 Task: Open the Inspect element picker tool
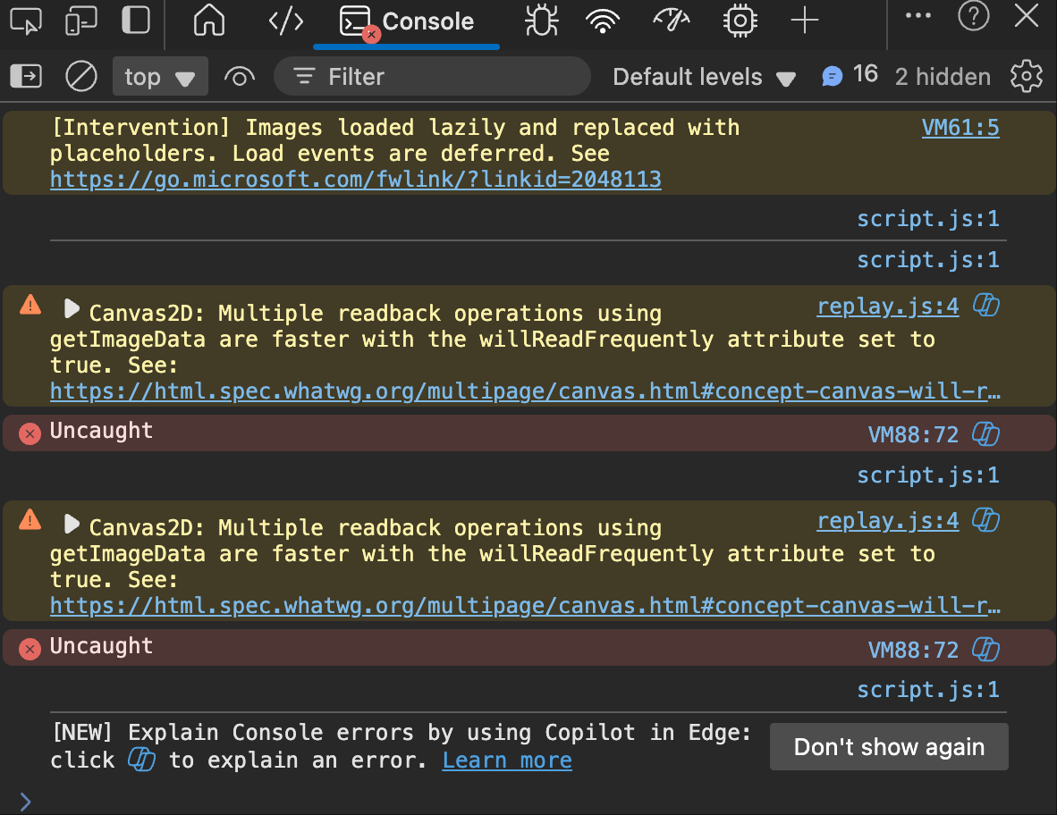pos(29,21)
